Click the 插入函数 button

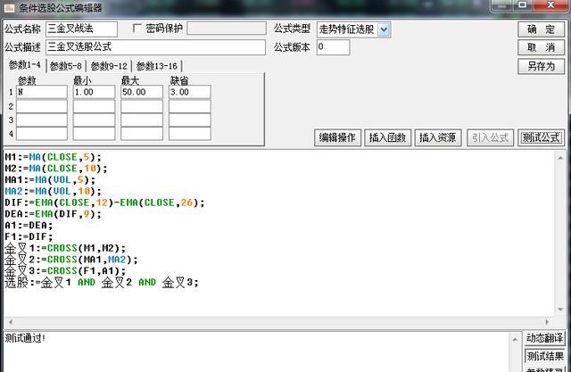click(388, 137)
